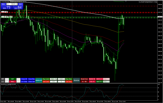
Task: Click the Sell Stop button
Action: [69, 82]
